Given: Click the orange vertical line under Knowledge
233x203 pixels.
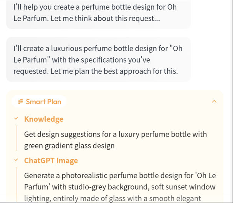Looking at the screenshot, I should click(16, 138).
